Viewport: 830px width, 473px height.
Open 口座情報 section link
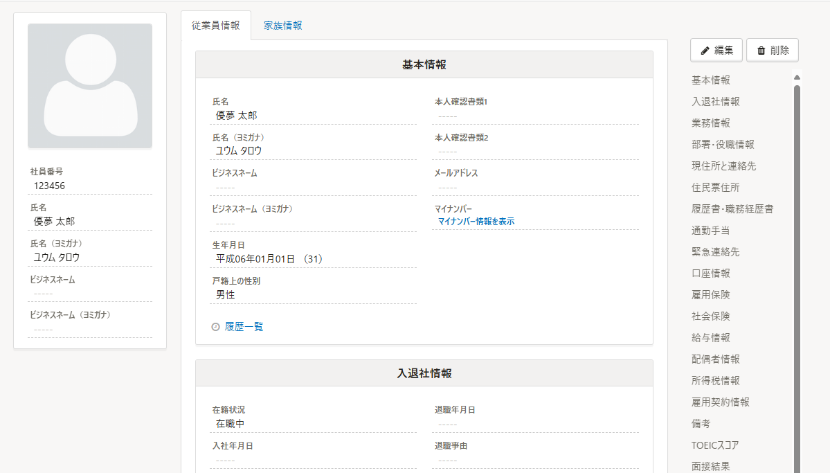[711, 274]
